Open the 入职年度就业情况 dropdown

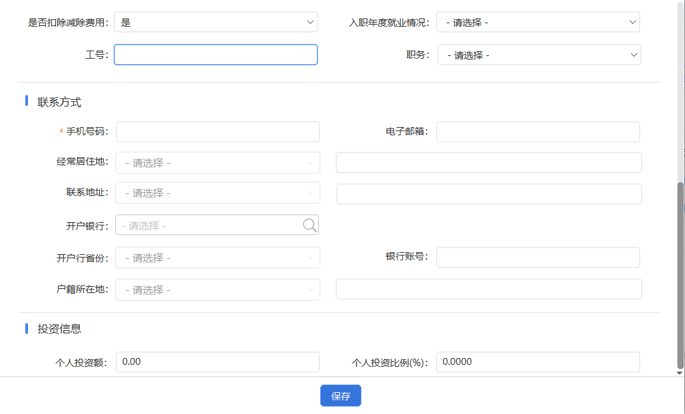[538, 23]
